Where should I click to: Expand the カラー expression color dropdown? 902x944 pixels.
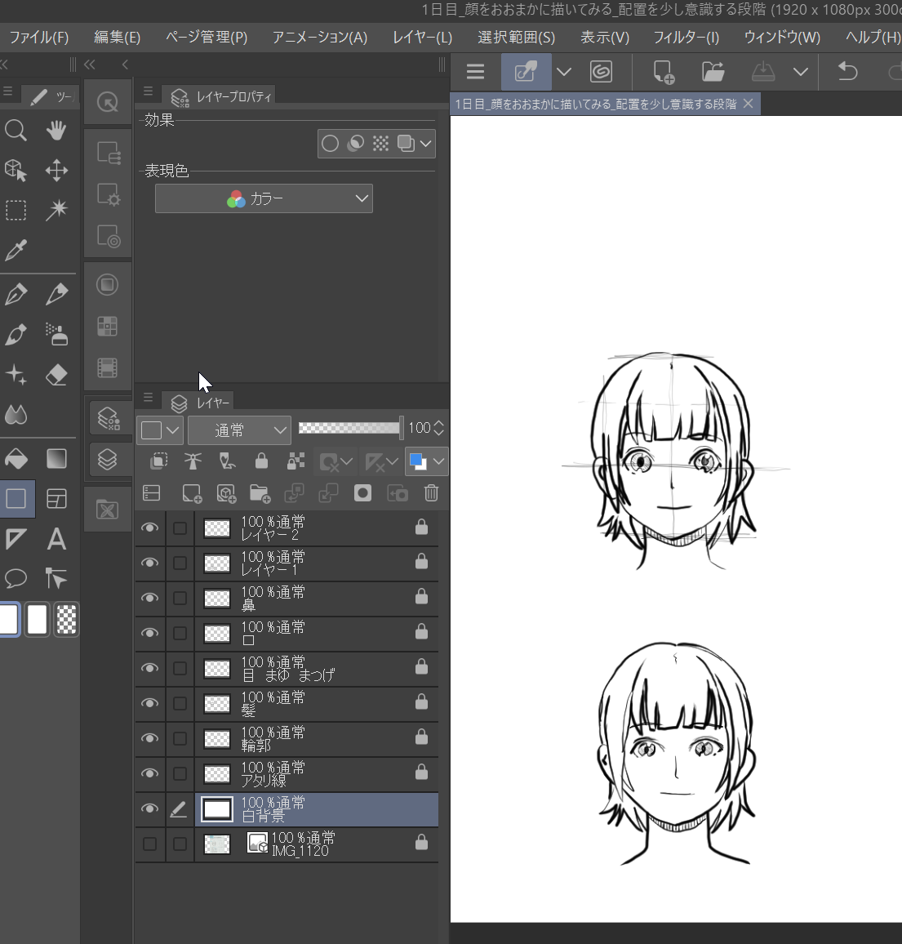pos(264,198)
